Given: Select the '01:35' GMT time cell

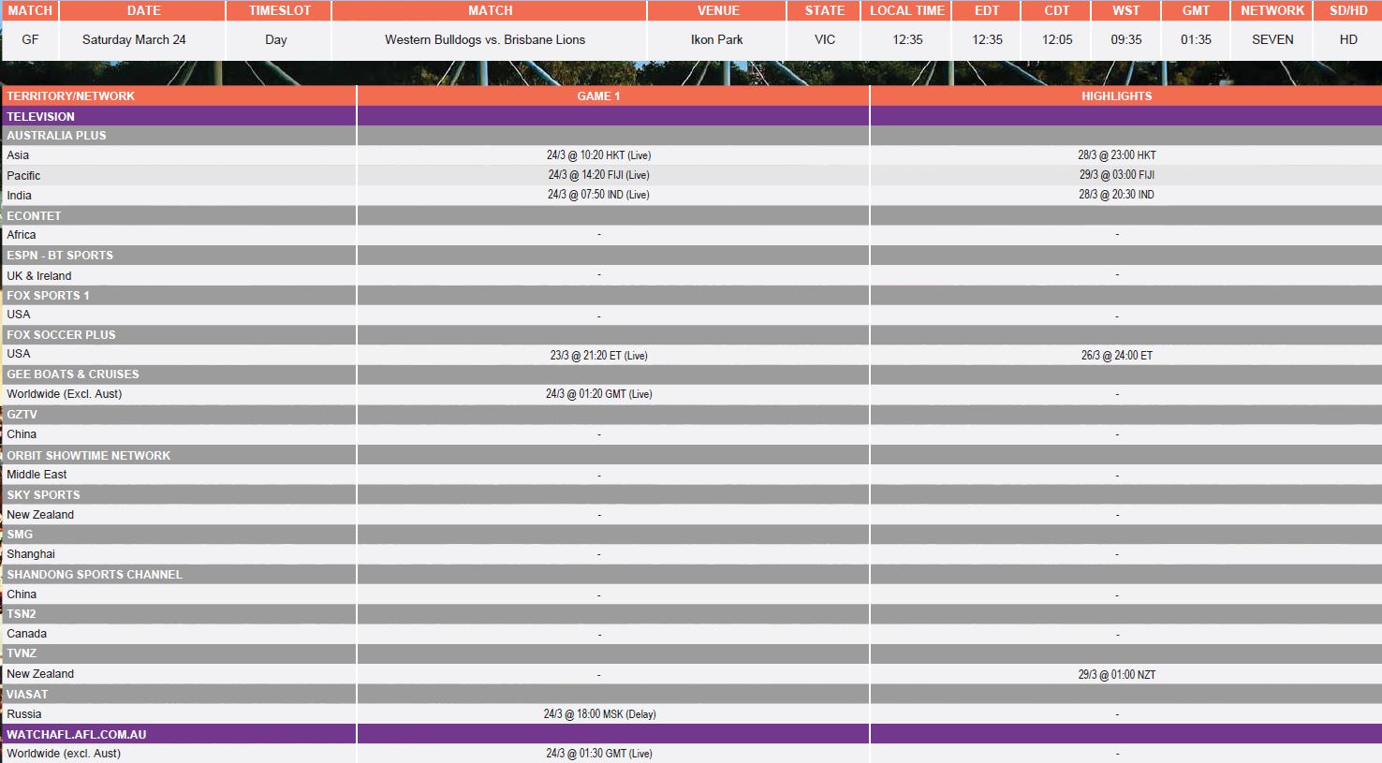Looking at the screenshot, I should (1196, 40).
